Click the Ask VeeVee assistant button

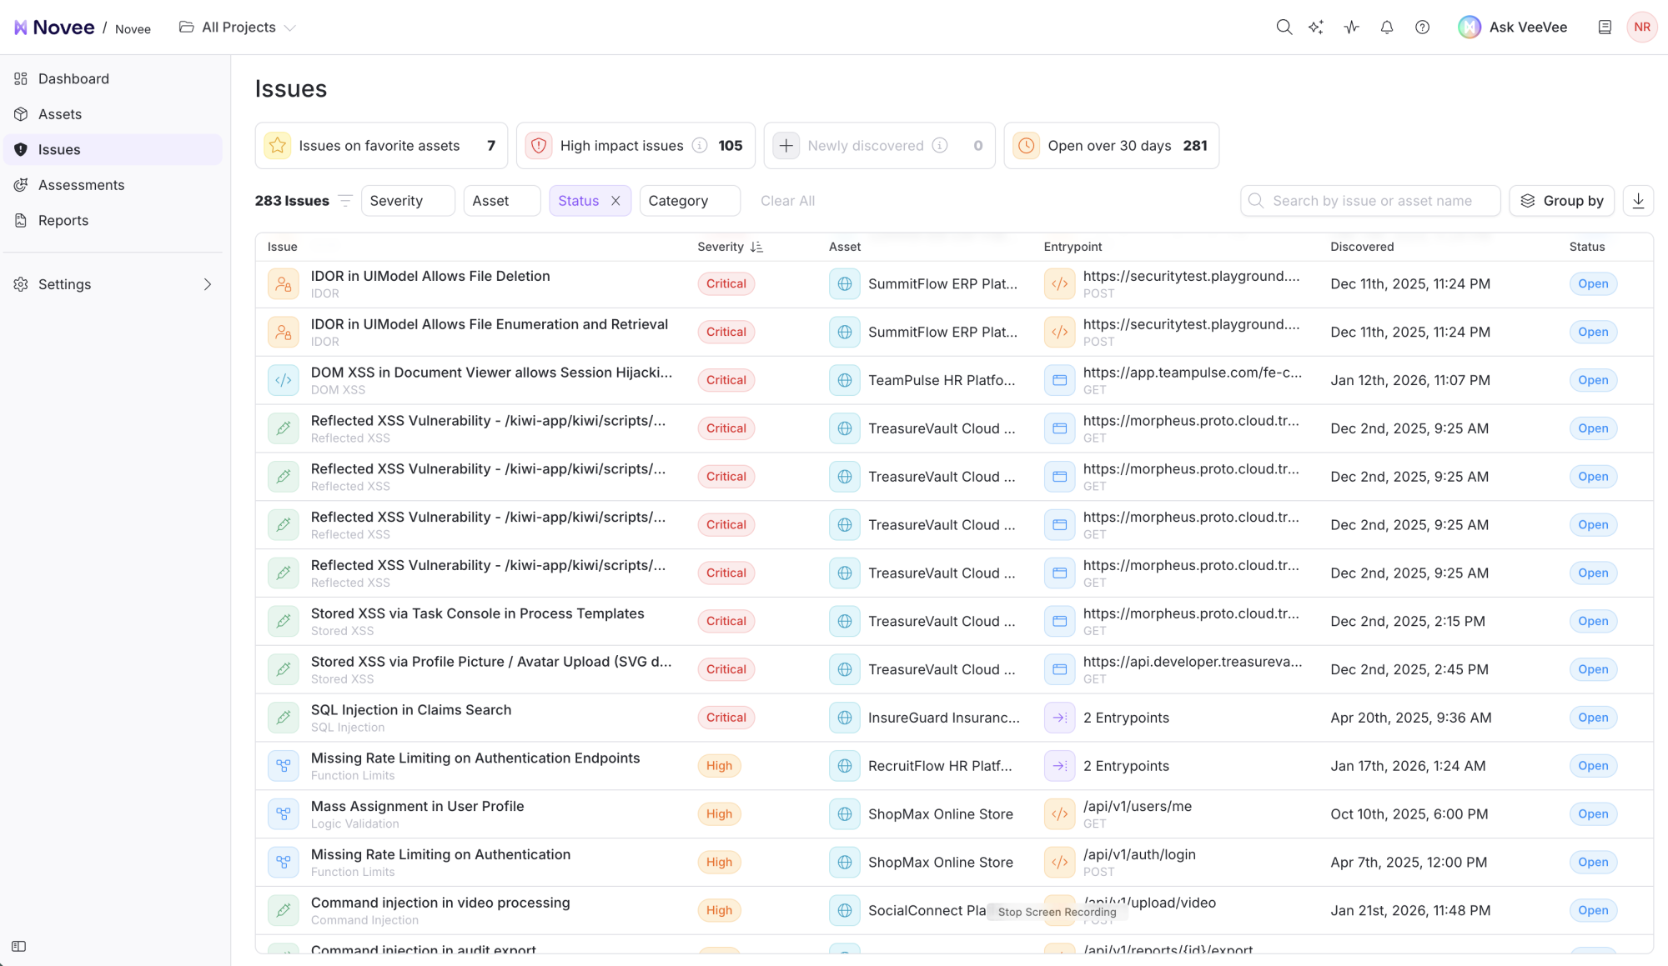tap(1513, 28)
